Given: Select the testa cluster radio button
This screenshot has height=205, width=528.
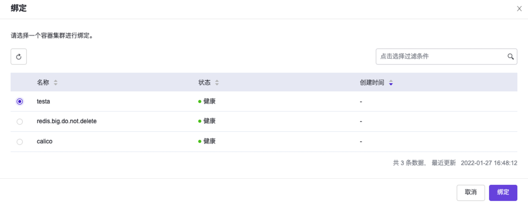Looking at the screenshot, I should 19,101.
